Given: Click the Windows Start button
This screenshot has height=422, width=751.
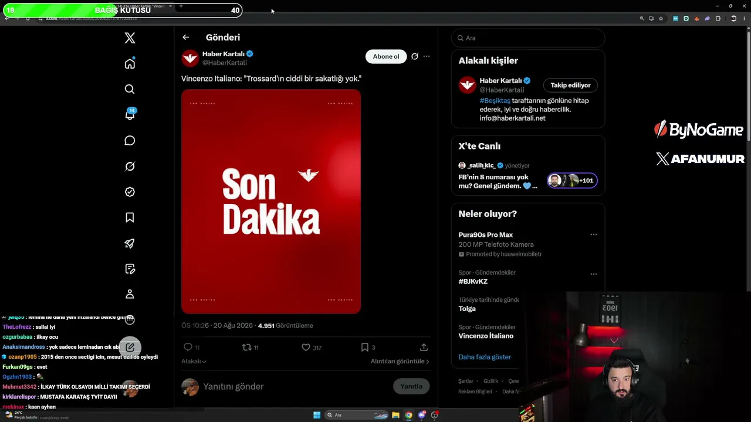Looking at the screenshot, I should (x=317, y=415).
